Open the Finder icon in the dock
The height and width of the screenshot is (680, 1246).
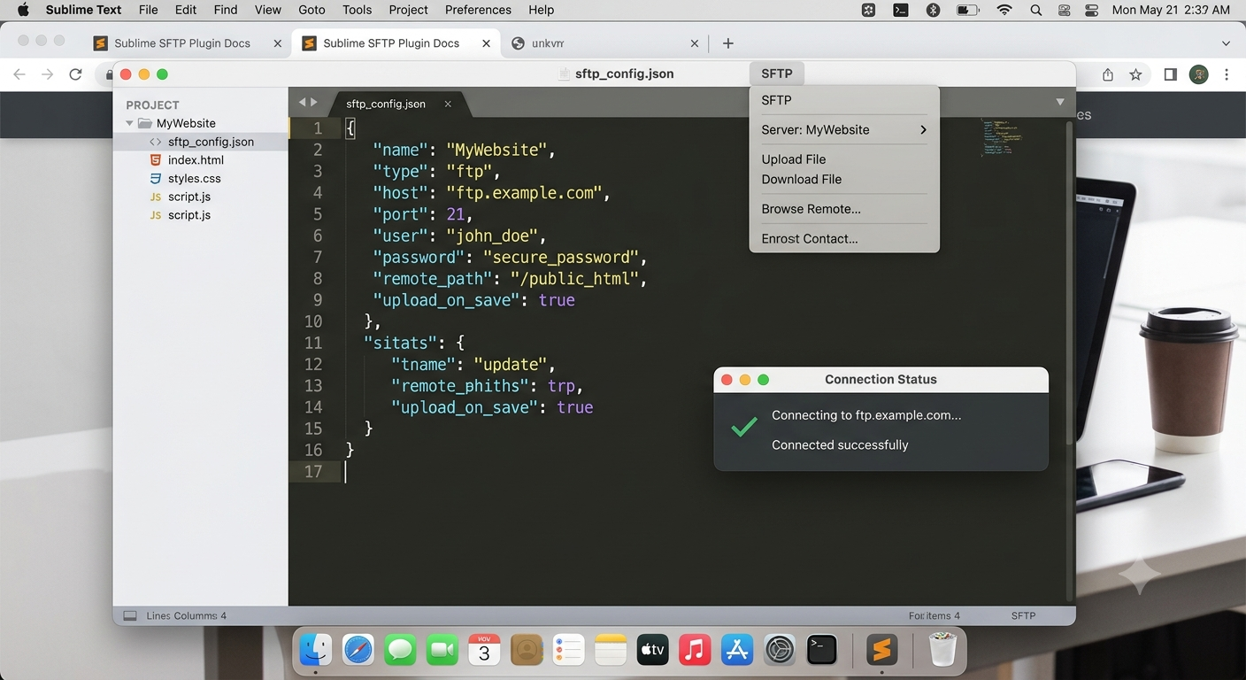(316, 651)
